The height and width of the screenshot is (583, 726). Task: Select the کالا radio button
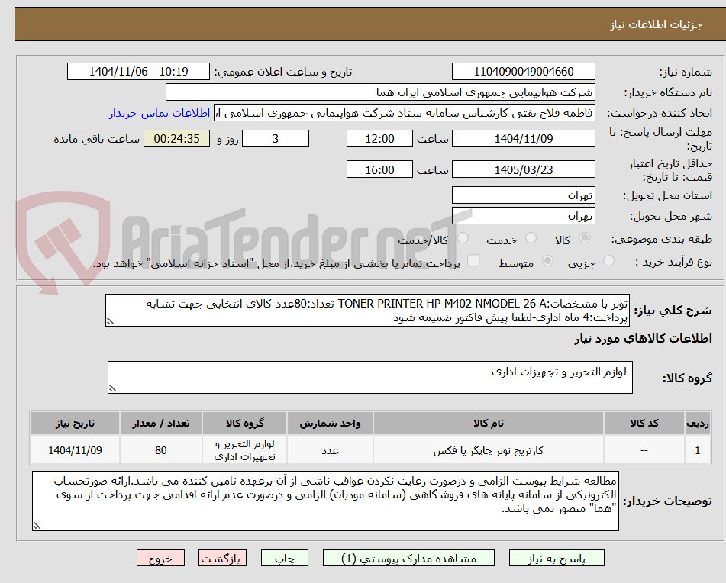pyautogui.click(x=585, y=238)
